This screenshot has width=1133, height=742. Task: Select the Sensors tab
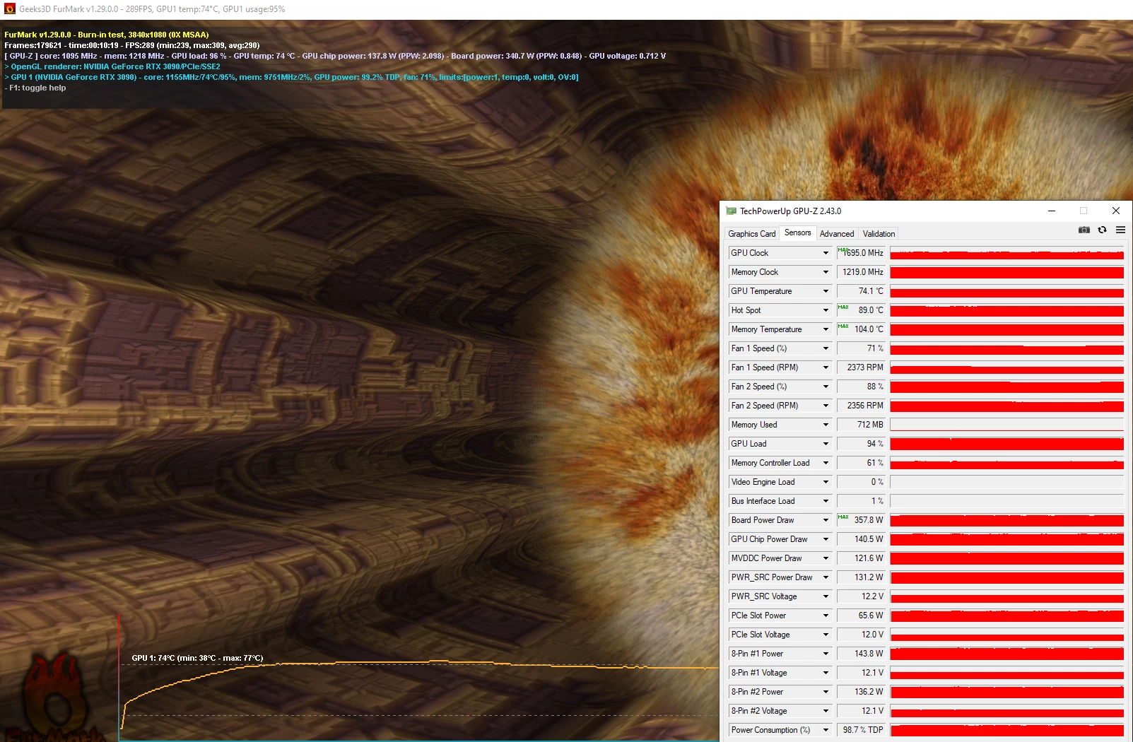(798, 232)
